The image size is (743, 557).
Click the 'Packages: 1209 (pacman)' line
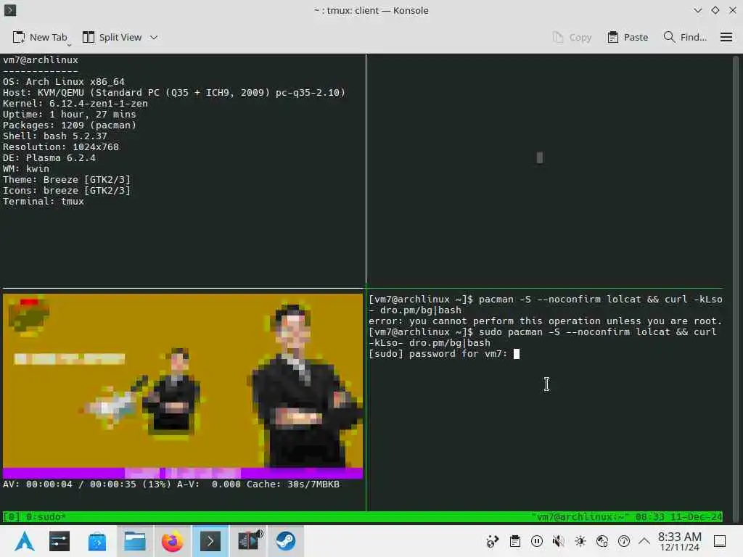click(70, 125)
